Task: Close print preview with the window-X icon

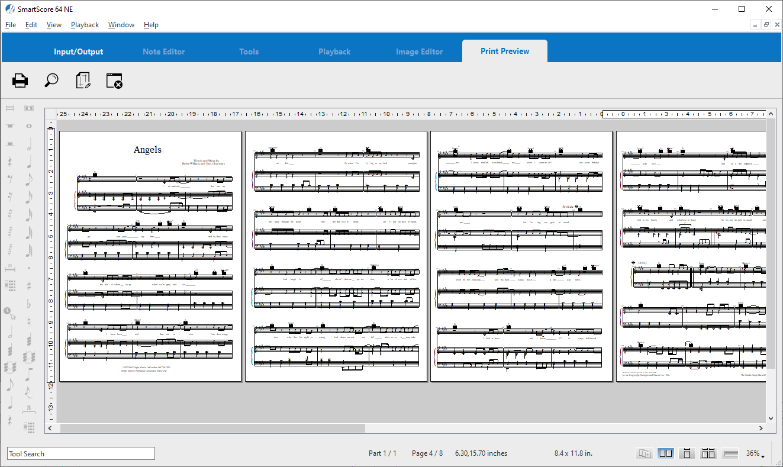Action: pyautogui.click(x=114, y=81)
